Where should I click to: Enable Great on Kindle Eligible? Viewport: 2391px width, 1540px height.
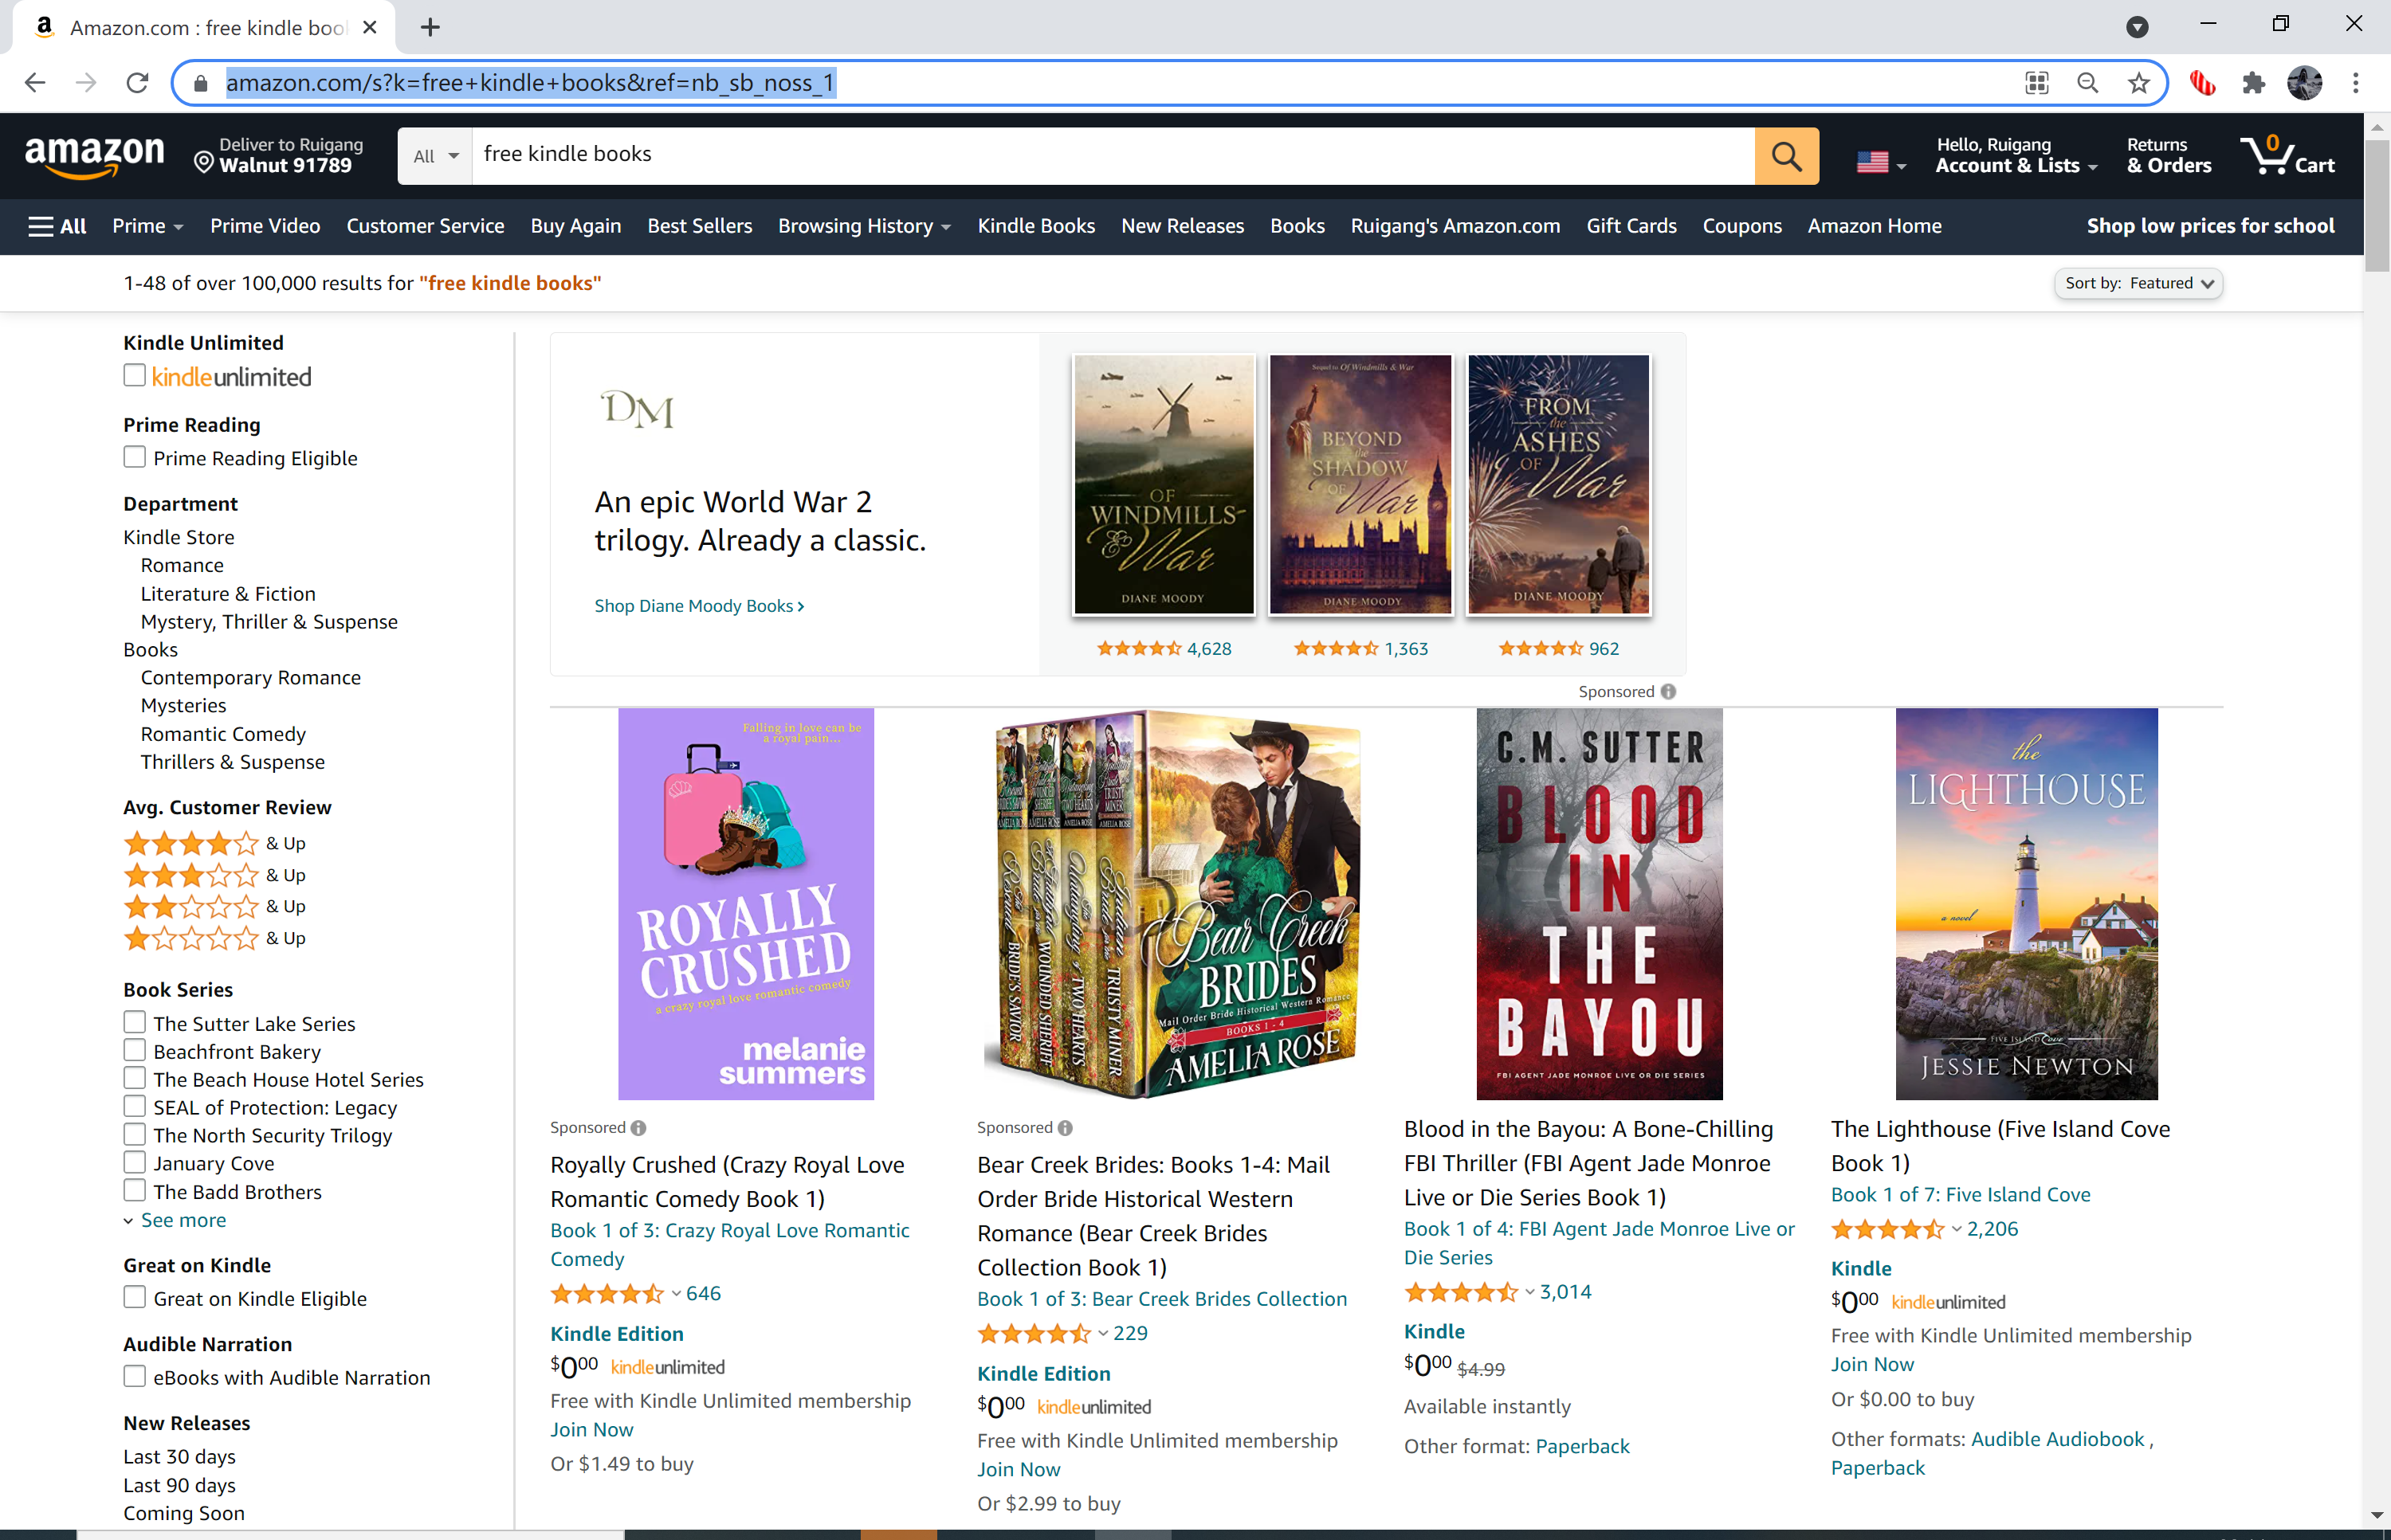[135, 1297]
